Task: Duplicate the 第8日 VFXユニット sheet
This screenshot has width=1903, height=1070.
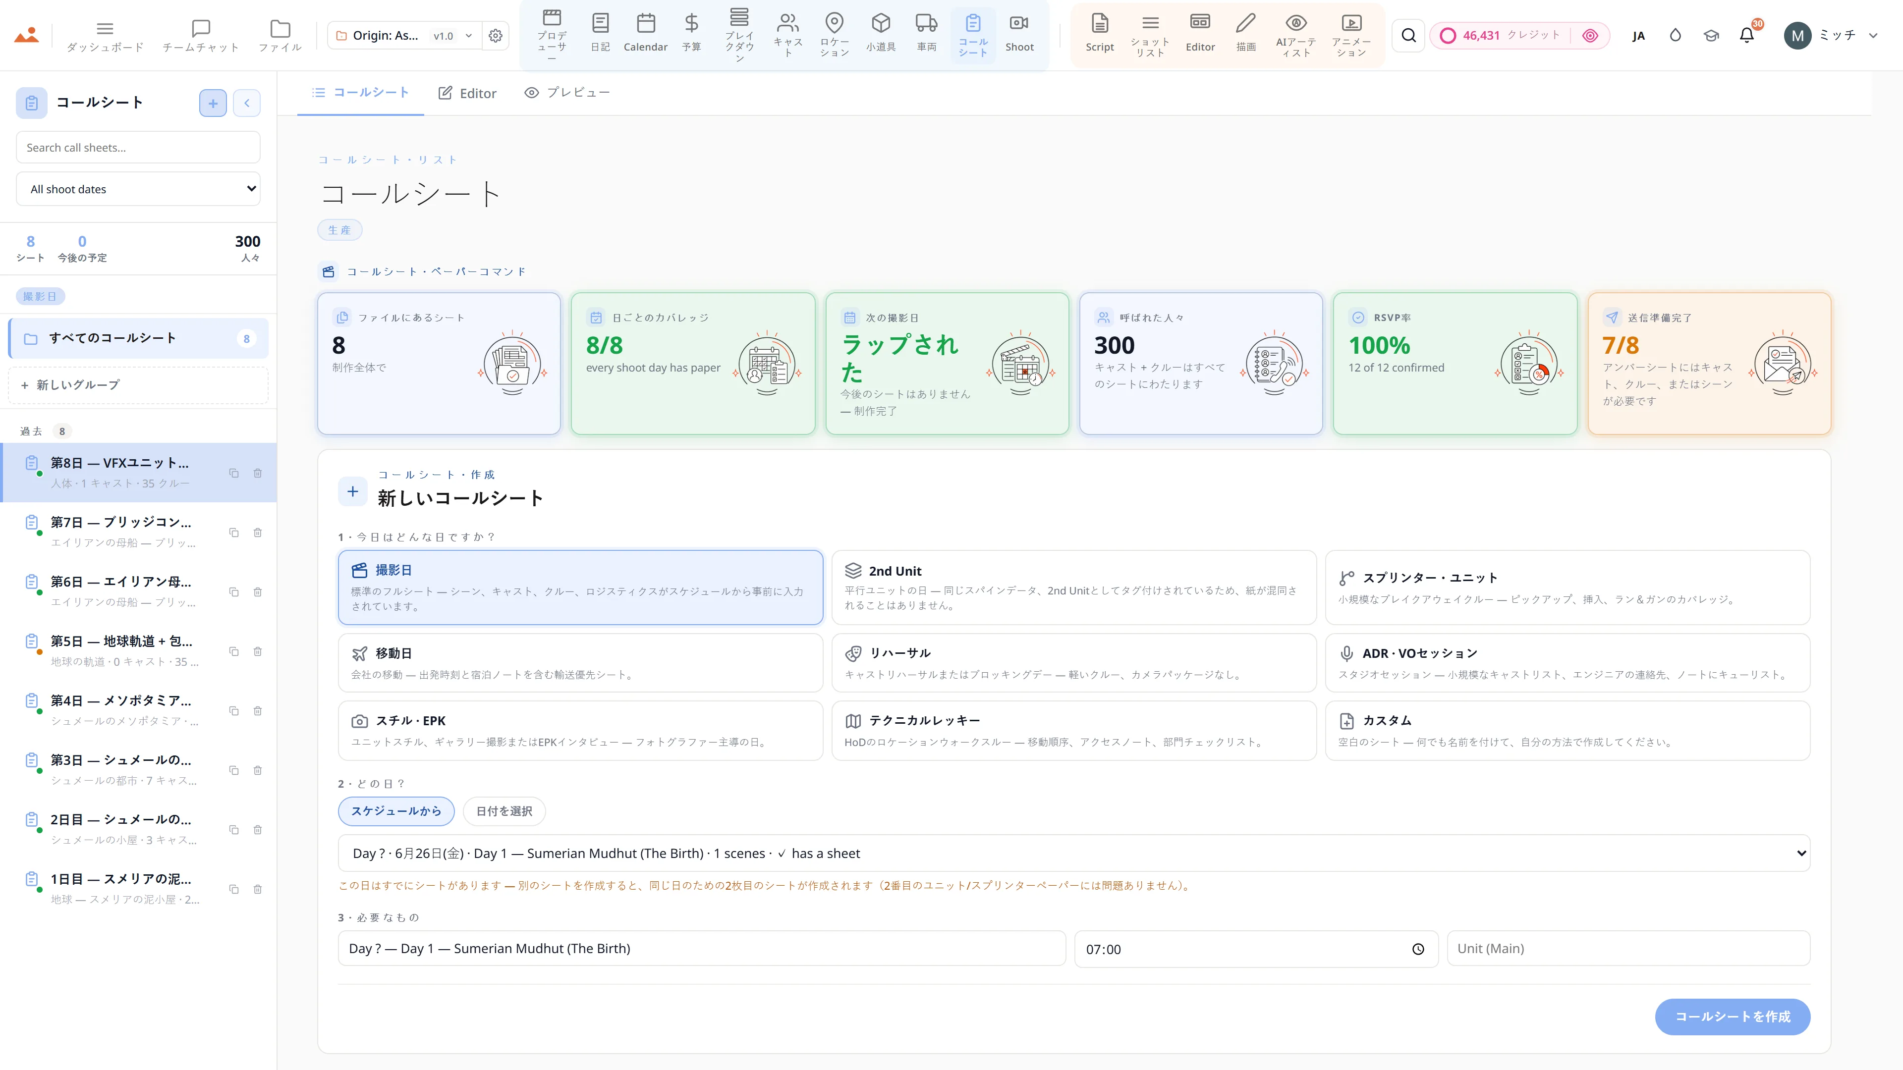Action: coord(234,474)
